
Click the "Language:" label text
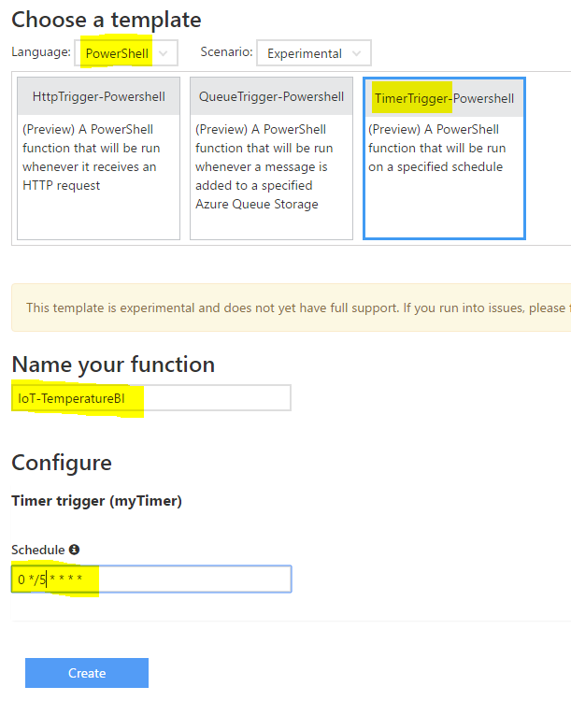coord(40,52)
